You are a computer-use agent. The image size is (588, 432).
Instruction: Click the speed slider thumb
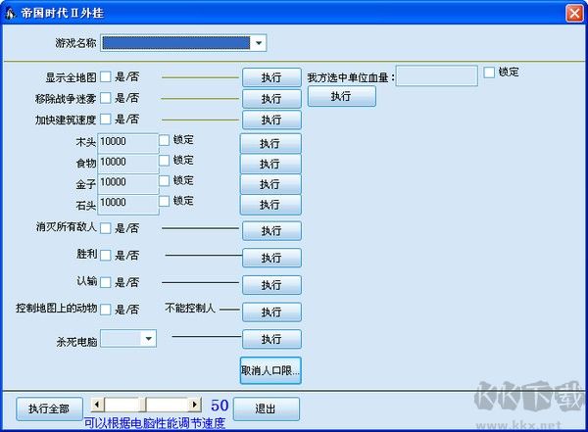(142, 405)
